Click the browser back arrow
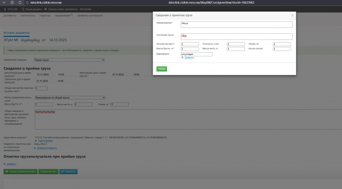The height and width of the screenshot is (189, 342). point(4,3)
